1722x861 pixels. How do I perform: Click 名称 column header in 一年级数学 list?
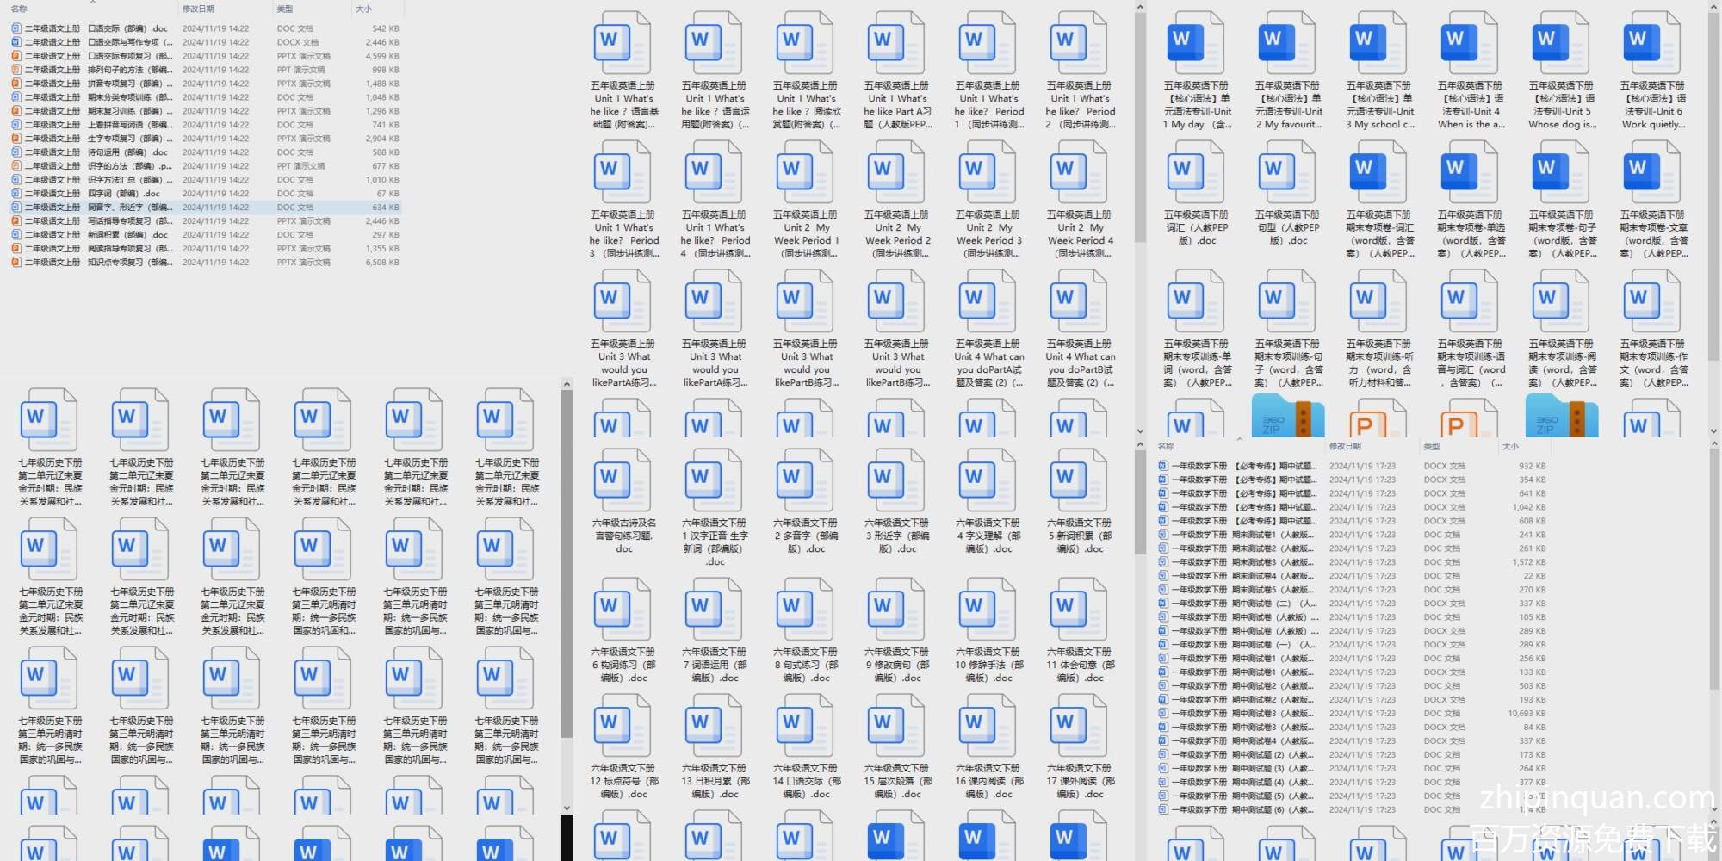[x=1167, y=447]
